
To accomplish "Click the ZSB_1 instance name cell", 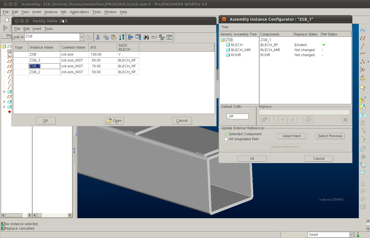I will click(44, 66).
